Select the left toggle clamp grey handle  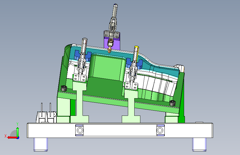pyautogui.click(x=84, y=46)
